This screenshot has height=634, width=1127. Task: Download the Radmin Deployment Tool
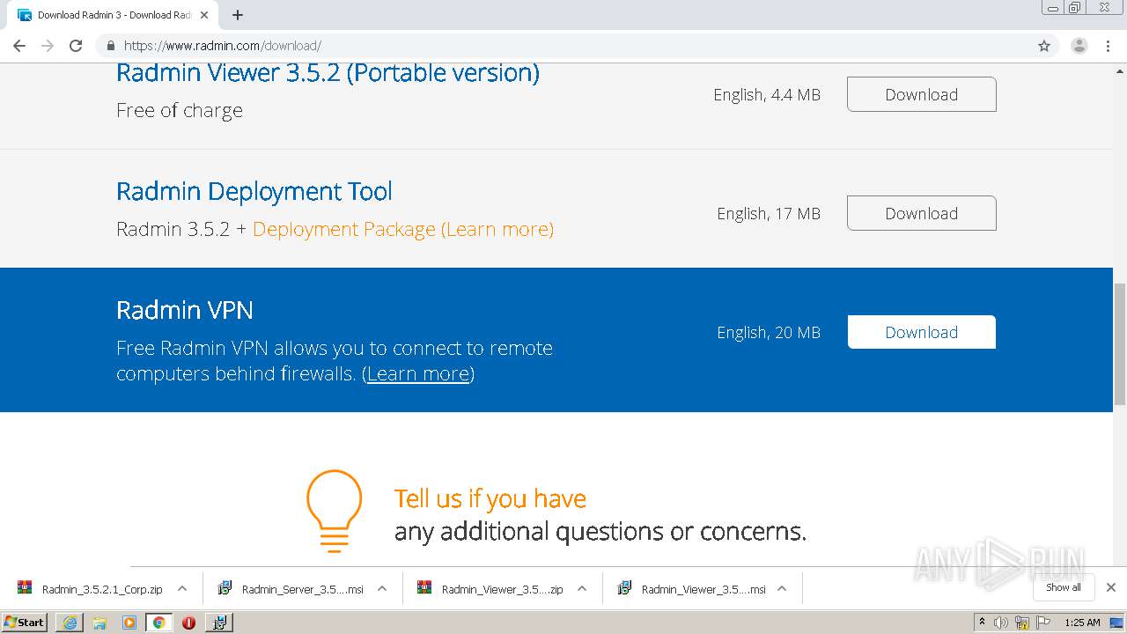click(x=921, y=213)
